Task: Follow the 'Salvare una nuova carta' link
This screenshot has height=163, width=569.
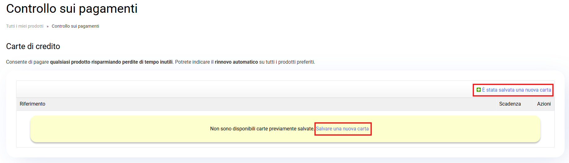Action: [x=342, y=129]
